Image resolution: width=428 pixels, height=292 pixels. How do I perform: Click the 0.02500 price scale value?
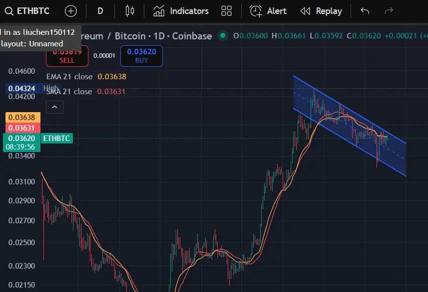point(21,243)
